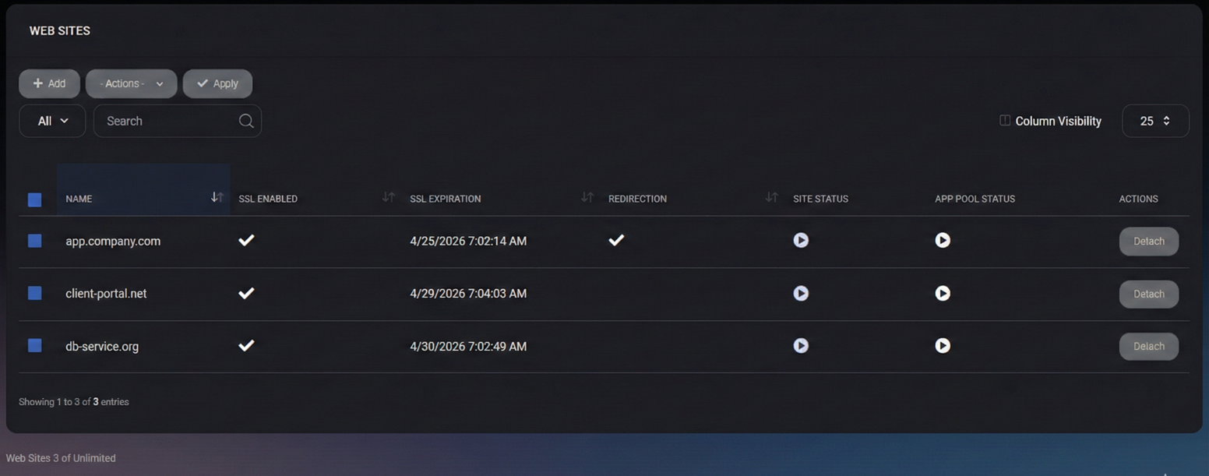1209x476 pixels.
Task: Sort by the SSL Expiration column header
Action: pyautogui.click(x=446, y=199)
